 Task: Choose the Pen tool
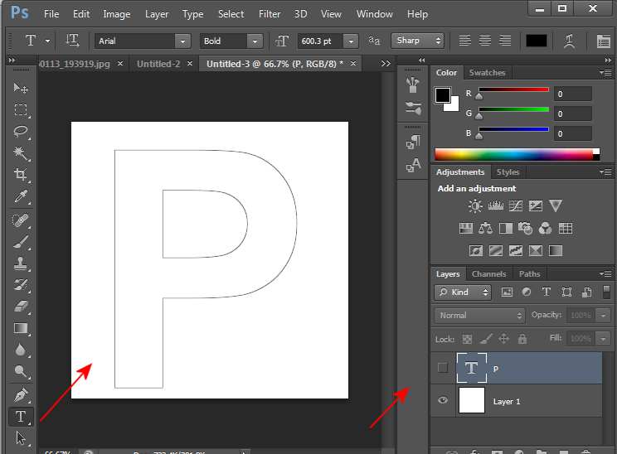click(22, 395)
